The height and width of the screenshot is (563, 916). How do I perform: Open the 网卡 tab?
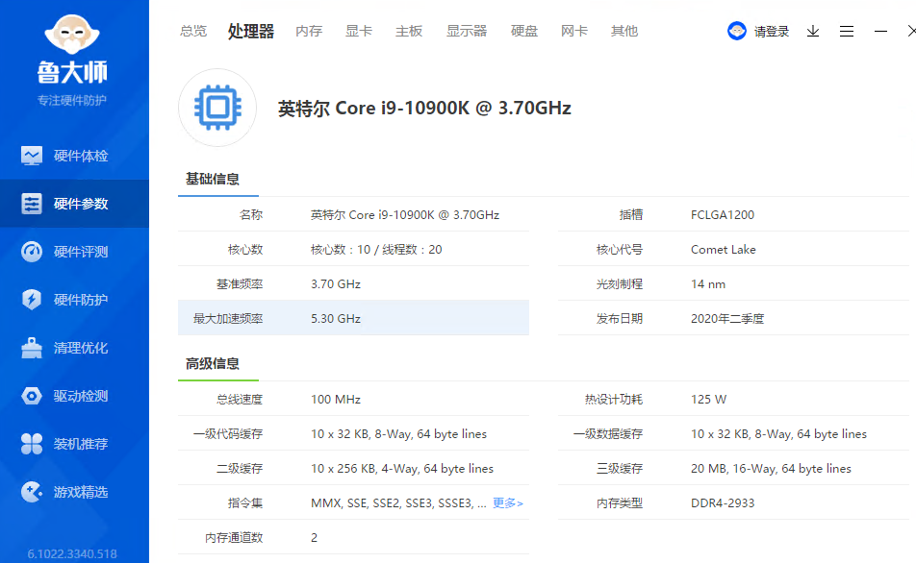coord(574,31)
